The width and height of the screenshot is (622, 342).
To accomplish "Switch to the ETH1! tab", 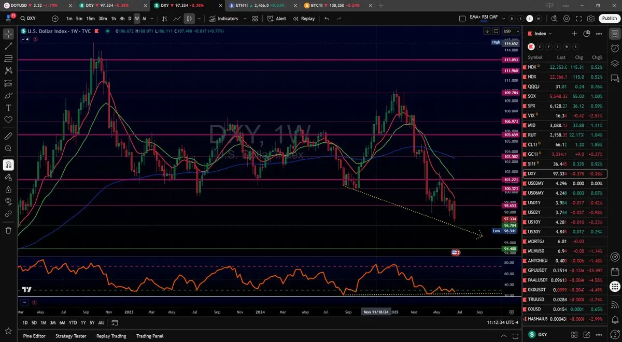I will 262,5.
